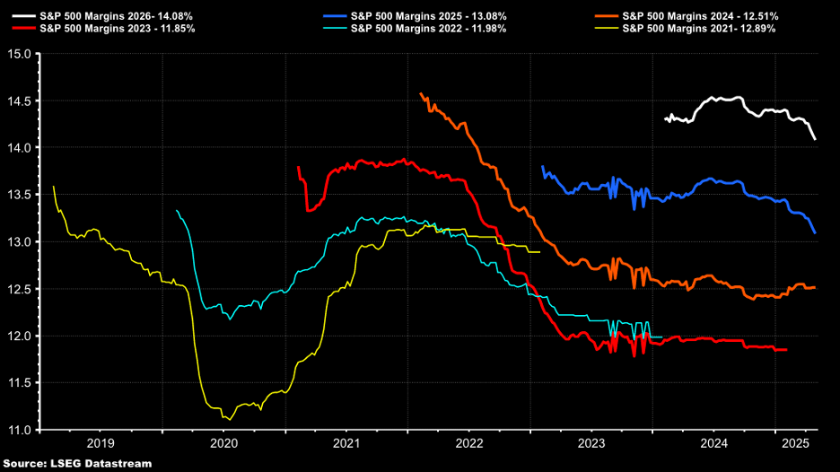Click the 2024 x-axis label
The image size is (840, 472).
click(714, 443)
